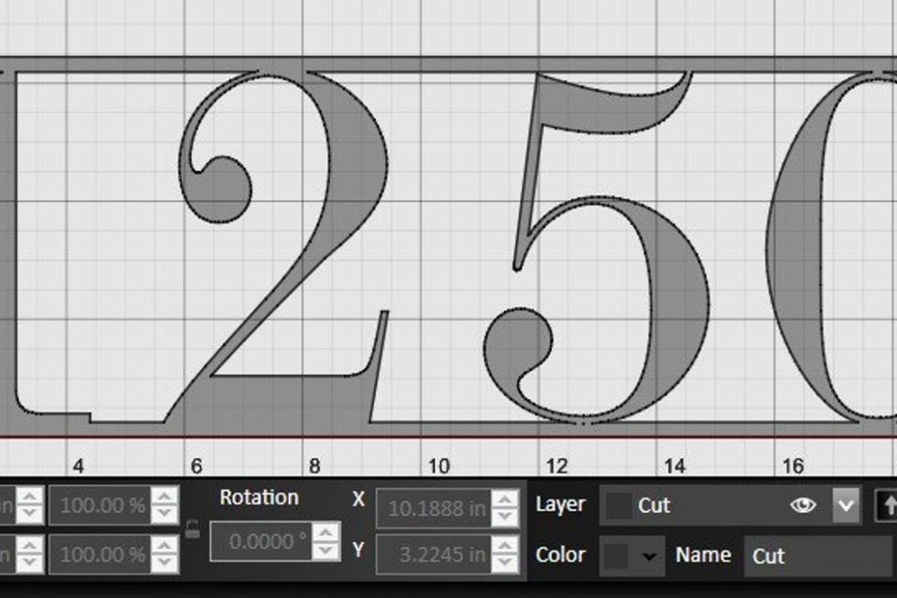The height and width of the screenshot is (598, 897).
Task: Decrease X position using down stepper
Action: point(505,517)
